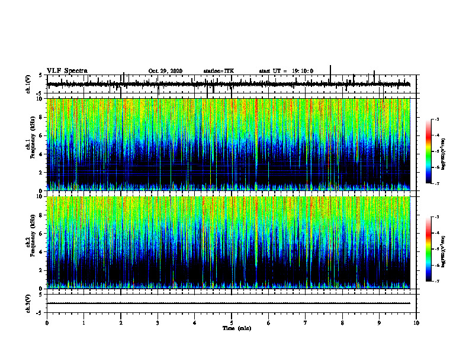Select the ch.1 spectrogram "10" kHz tick label
The height and width of the screenshot is (362, 469).
[x=40, y=99]
